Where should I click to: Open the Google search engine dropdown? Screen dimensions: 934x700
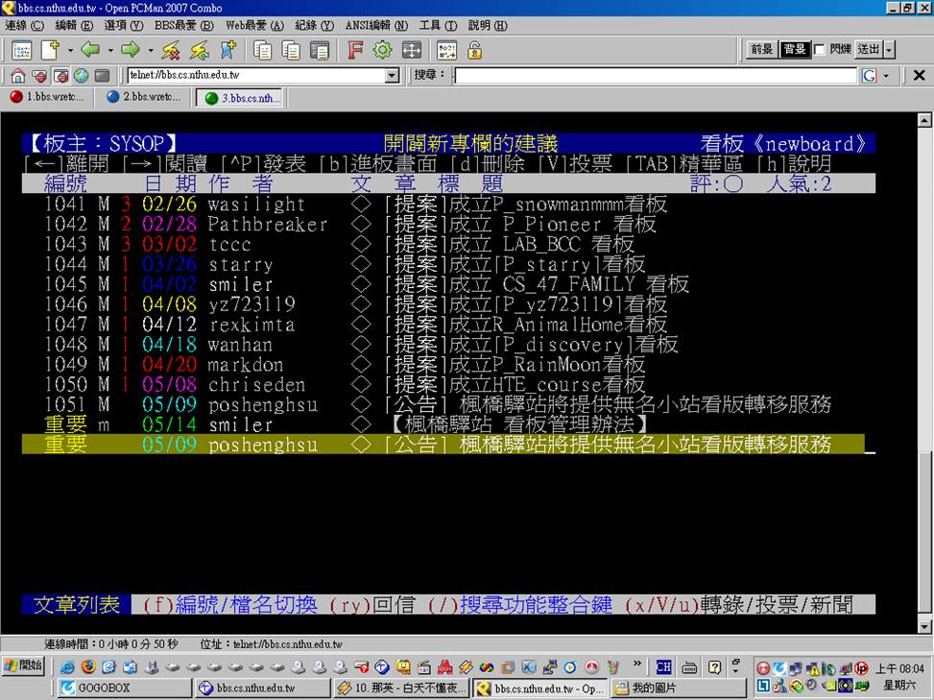click(x=885, y=76)
